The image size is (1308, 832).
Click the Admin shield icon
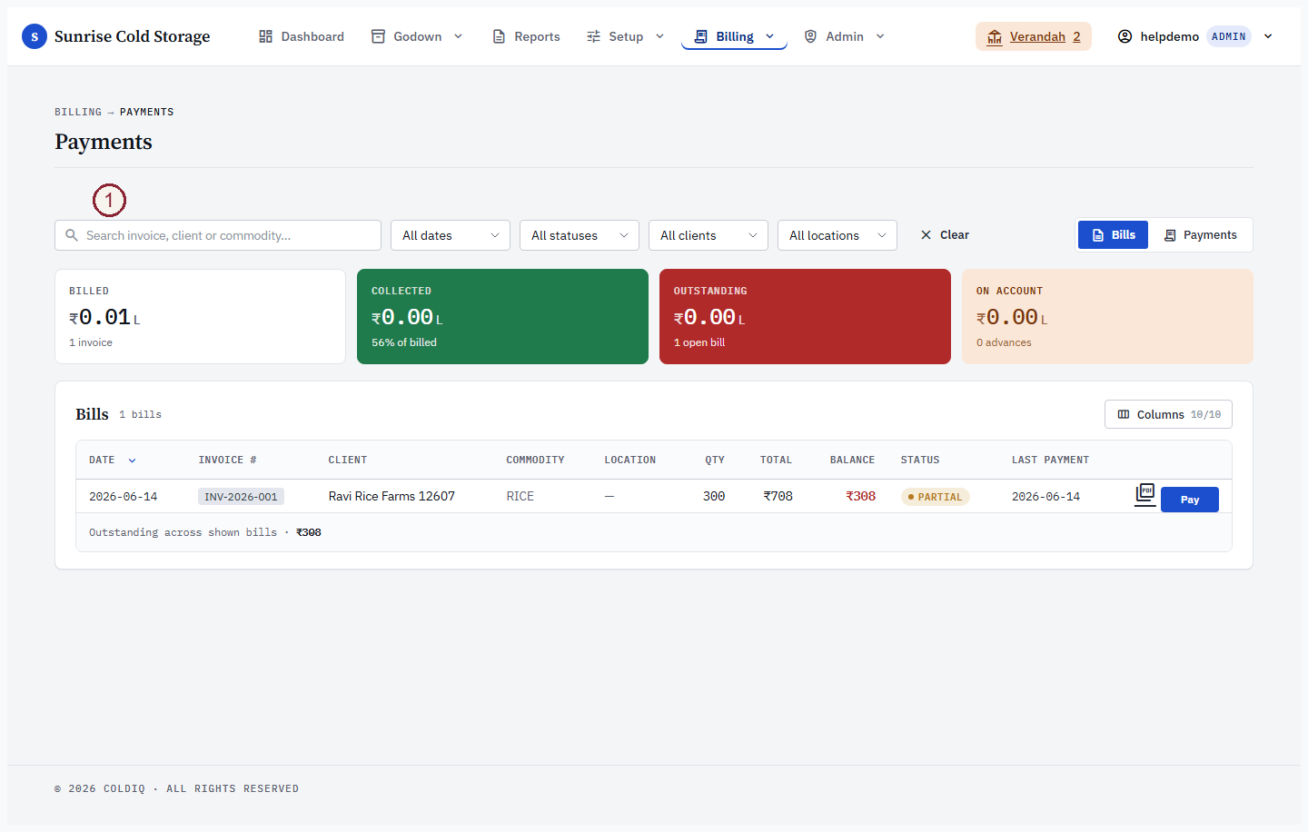click(810, 36)
